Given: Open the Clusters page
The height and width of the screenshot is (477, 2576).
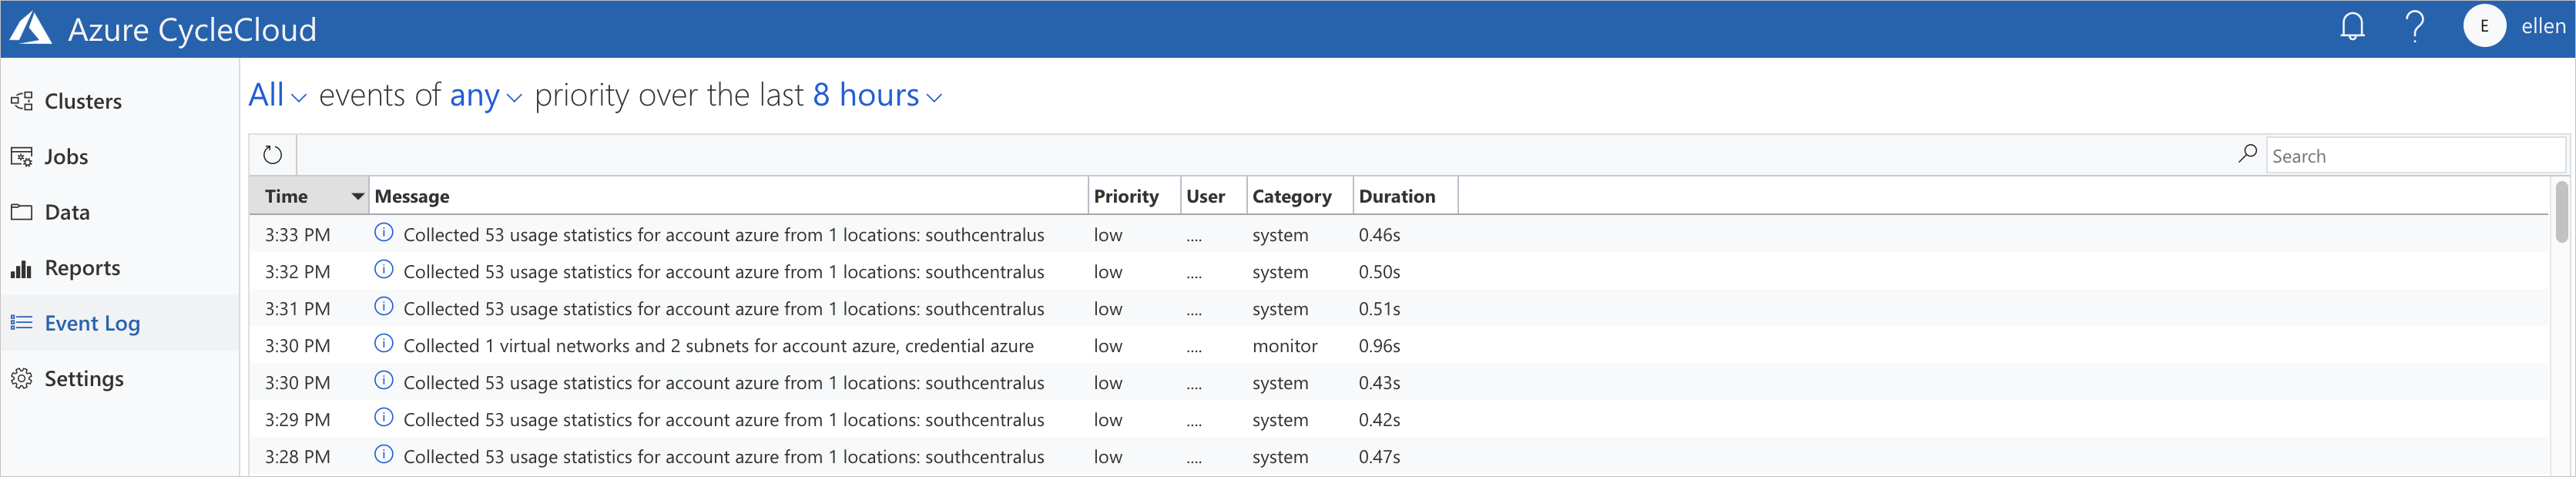Looking at the screenshot, I should click(83, 101).
